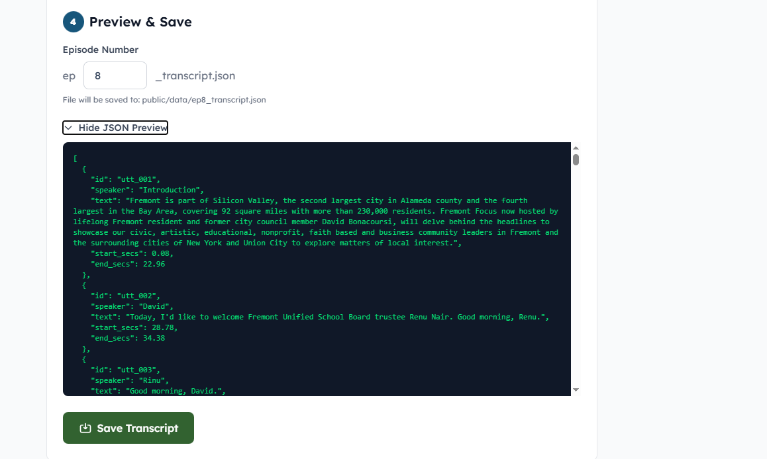This screenshot has height=459, width=767.
Task: Click the downward disclosure arrow before the preview label
Action: (x=69, y=127)
